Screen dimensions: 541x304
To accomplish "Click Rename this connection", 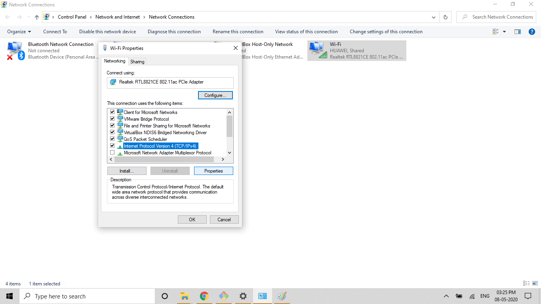I will tap(238, 32).
